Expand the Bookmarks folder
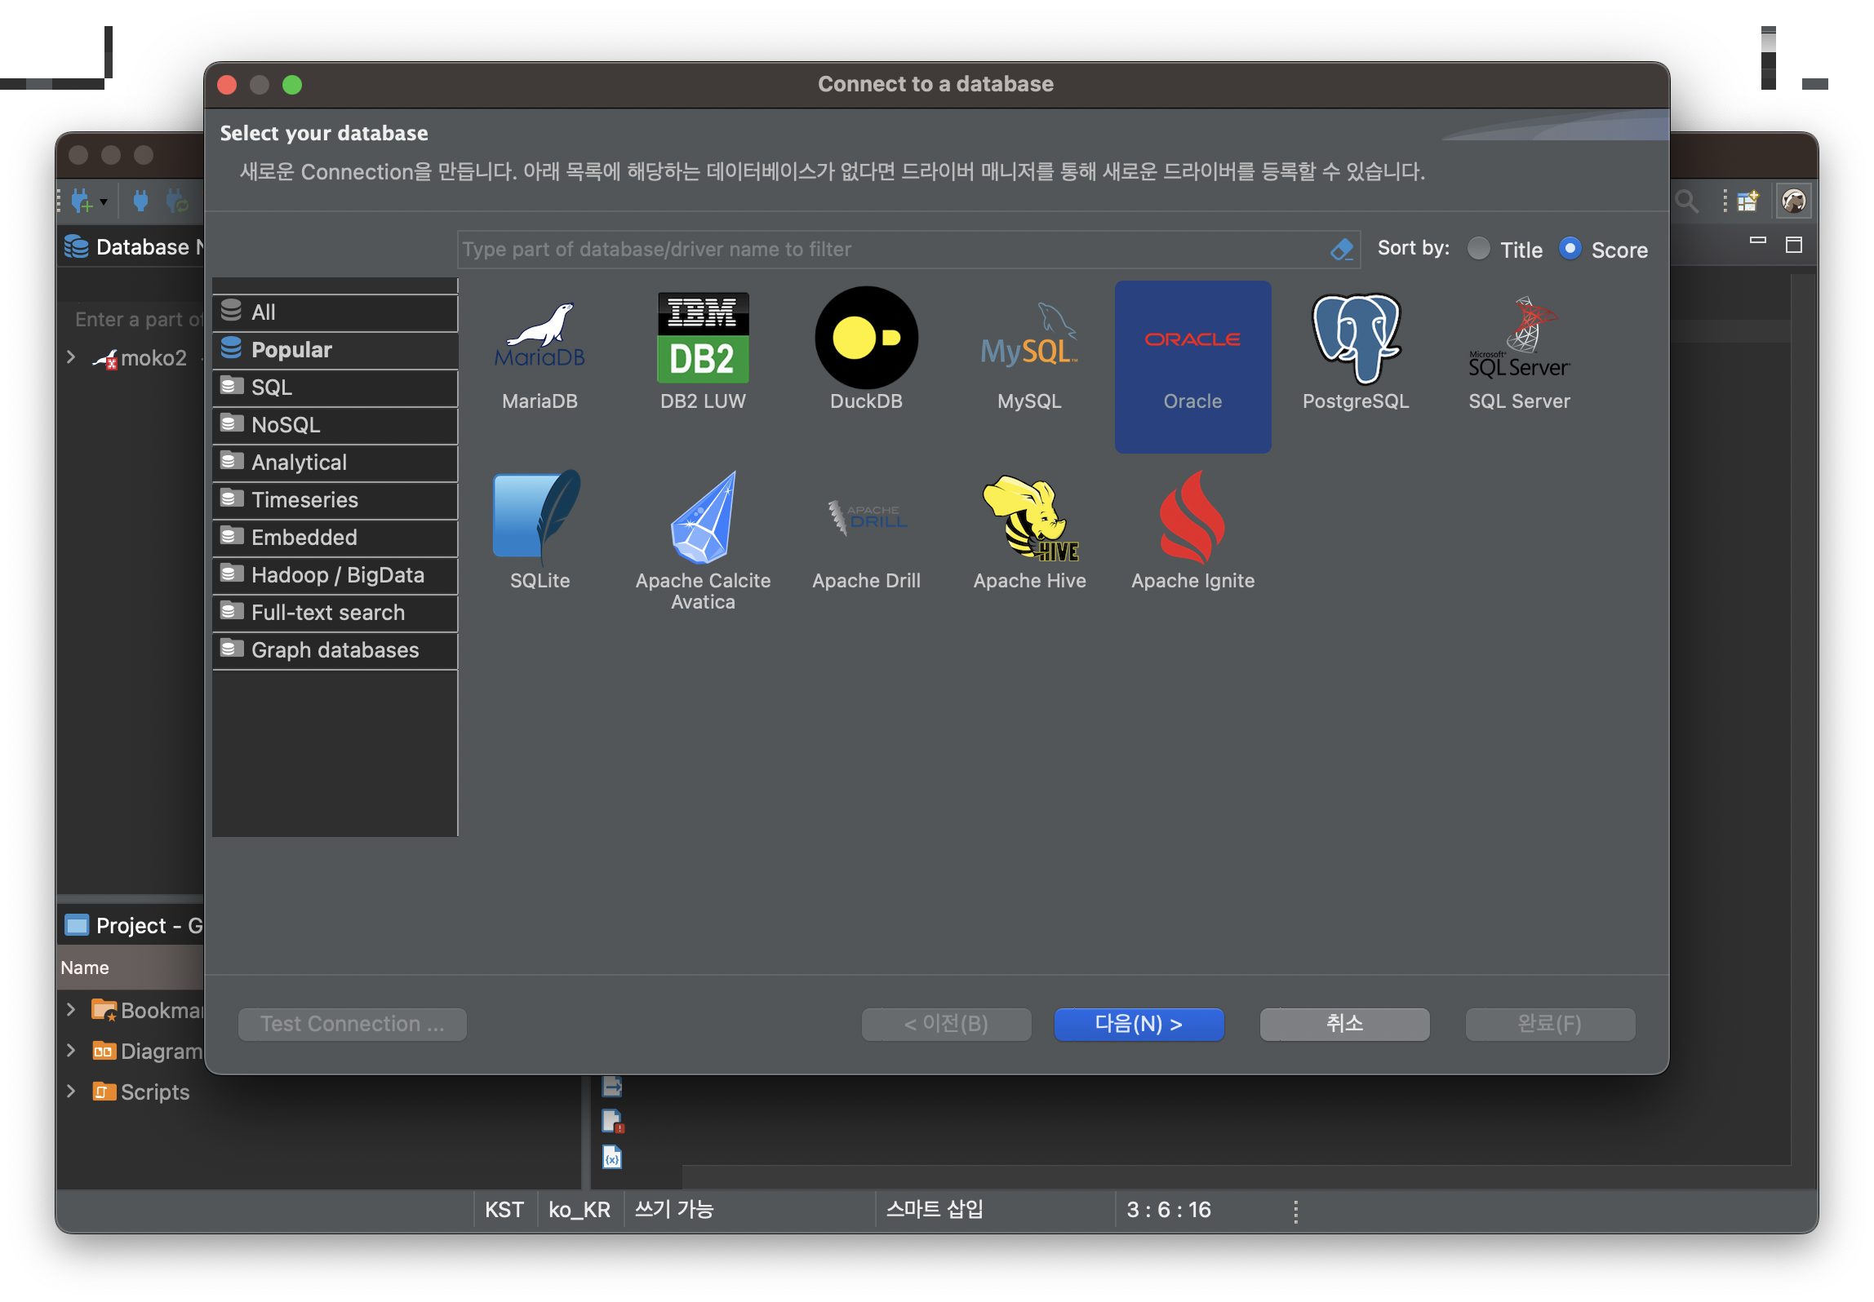 tap(71, 1010)
